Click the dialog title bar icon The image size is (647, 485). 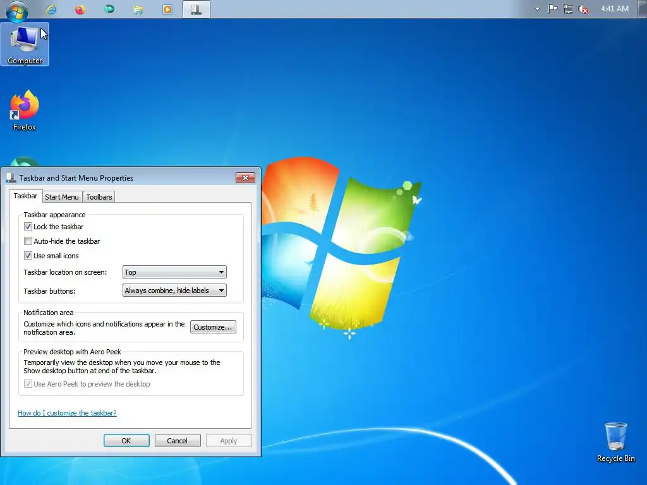click(x=11, y=177)
